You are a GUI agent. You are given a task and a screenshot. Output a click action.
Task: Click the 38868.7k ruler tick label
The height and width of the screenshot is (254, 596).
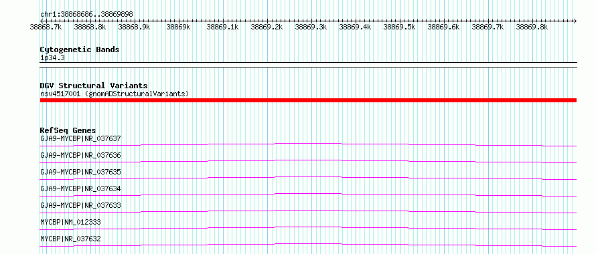tap(46, 27)
